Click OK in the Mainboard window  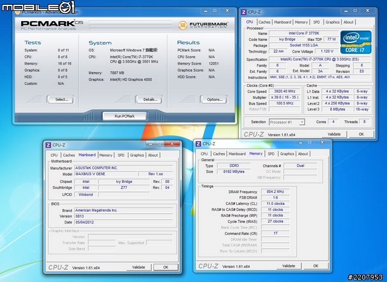(x=166, y=268)
